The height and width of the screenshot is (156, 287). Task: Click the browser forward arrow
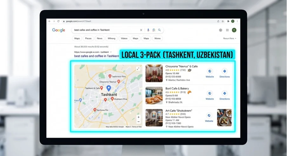pyautogui.click(x=54, y=21)
